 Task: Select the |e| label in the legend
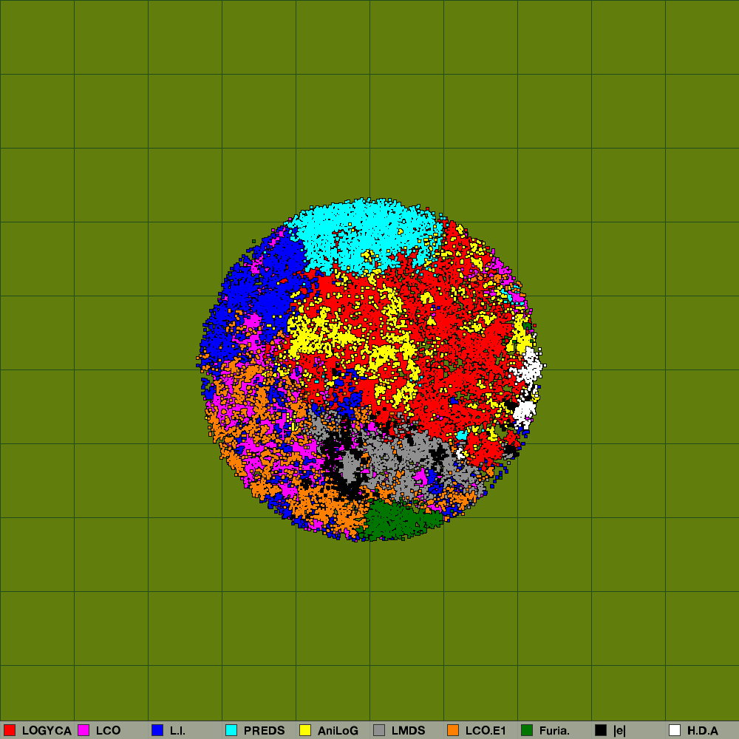[x=620, y=731]
